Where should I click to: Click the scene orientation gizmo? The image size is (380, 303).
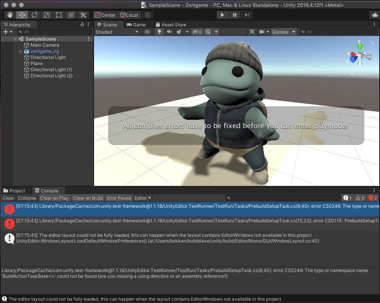(x=360, y=56)
